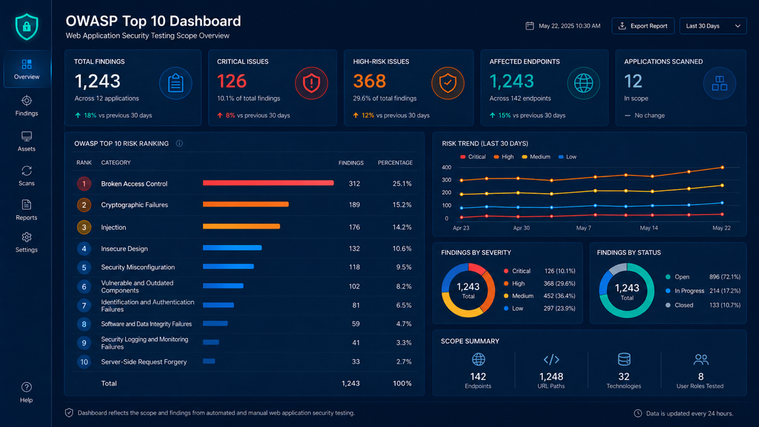Viewport: 759px width, 427px height.
Task: Click the Export Report button
Action: point(643,26)
